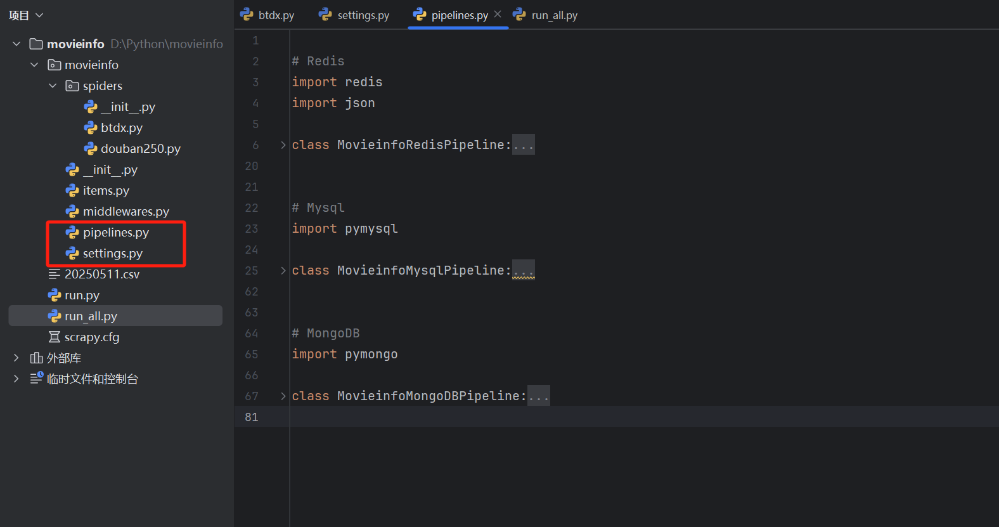This screenshot has width=999, height=527.
Task: Click the spiders package folder icon
Action: [x=72, y=86]
